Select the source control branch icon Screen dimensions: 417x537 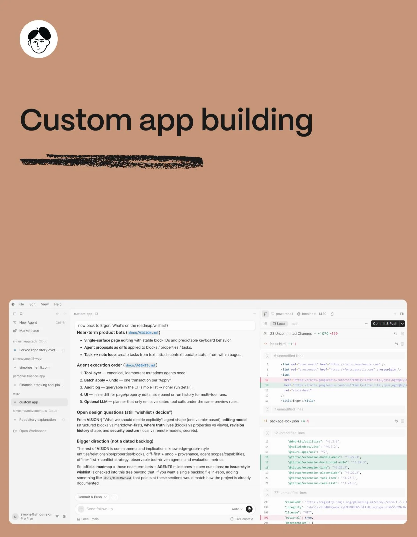coord(265,314)
